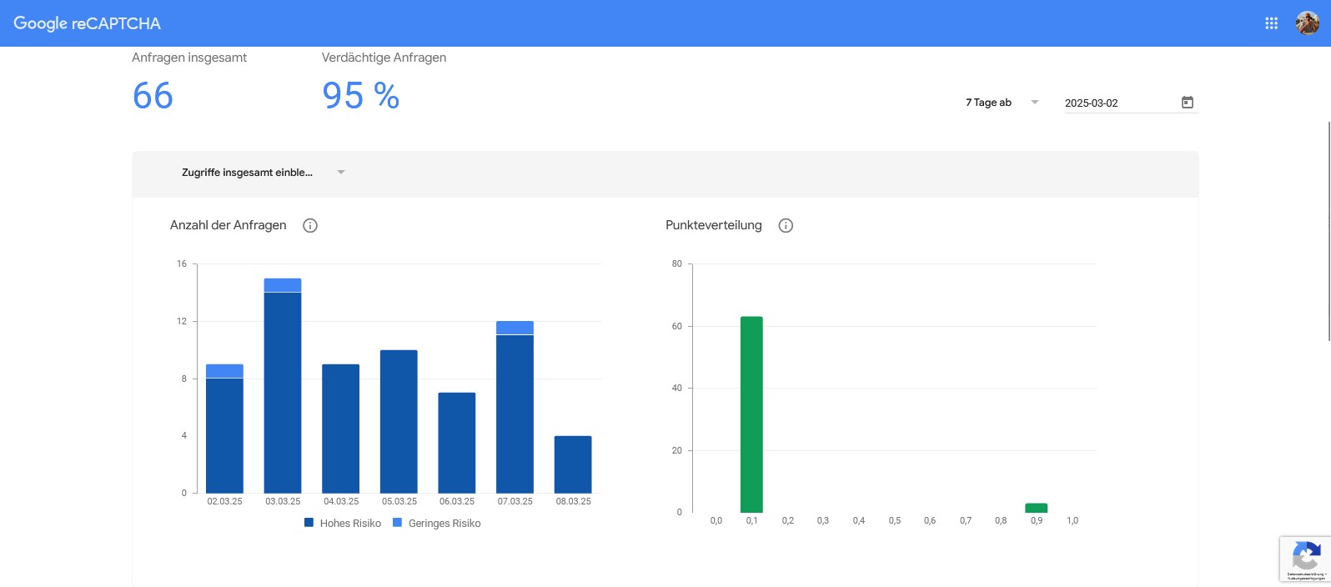Click info icon beside Anzahl der Anfragen
Screen dimensions: 1331x587
coord(310,225)
